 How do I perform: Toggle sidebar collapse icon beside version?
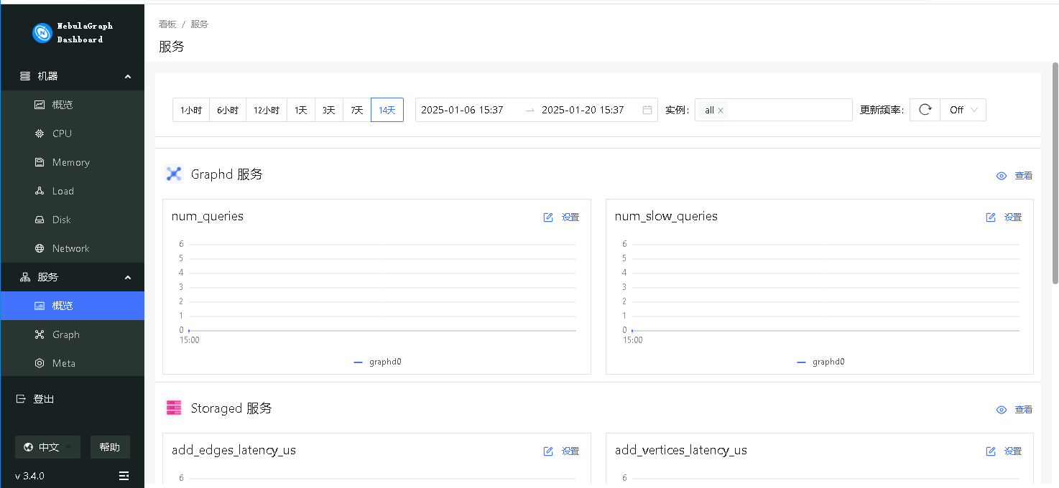coord(124,476)
